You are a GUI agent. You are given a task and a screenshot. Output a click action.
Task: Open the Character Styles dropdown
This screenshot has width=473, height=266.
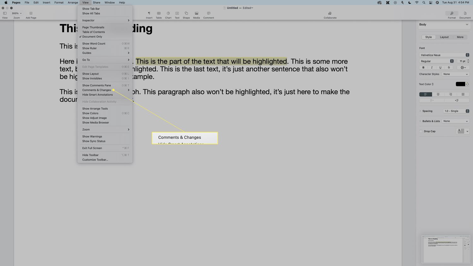coord(455,74)
